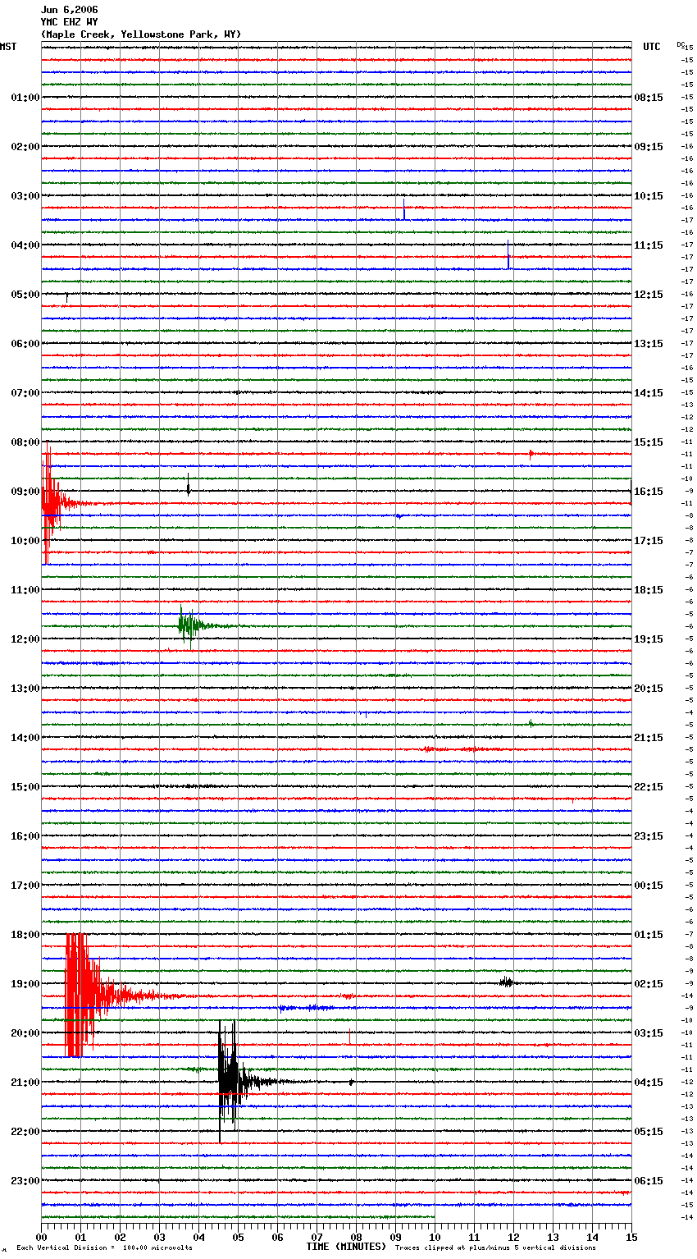The width and height of the screenshot is (697, 1259).
Task: Click the "12" minute tick label
Action: [513, 1236]
